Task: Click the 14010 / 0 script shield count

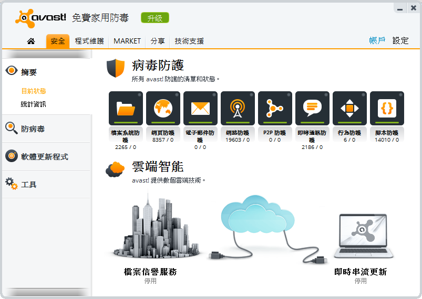Action: pyautogui.click(x=387, y=140)
